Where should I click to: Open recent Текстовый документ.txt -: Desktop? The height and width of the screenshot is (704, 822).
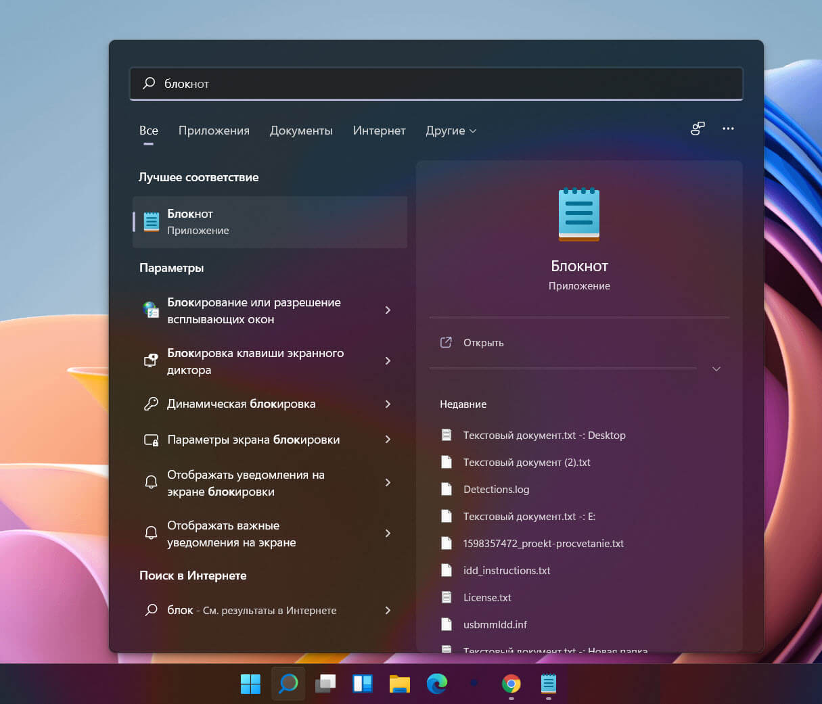544,436
